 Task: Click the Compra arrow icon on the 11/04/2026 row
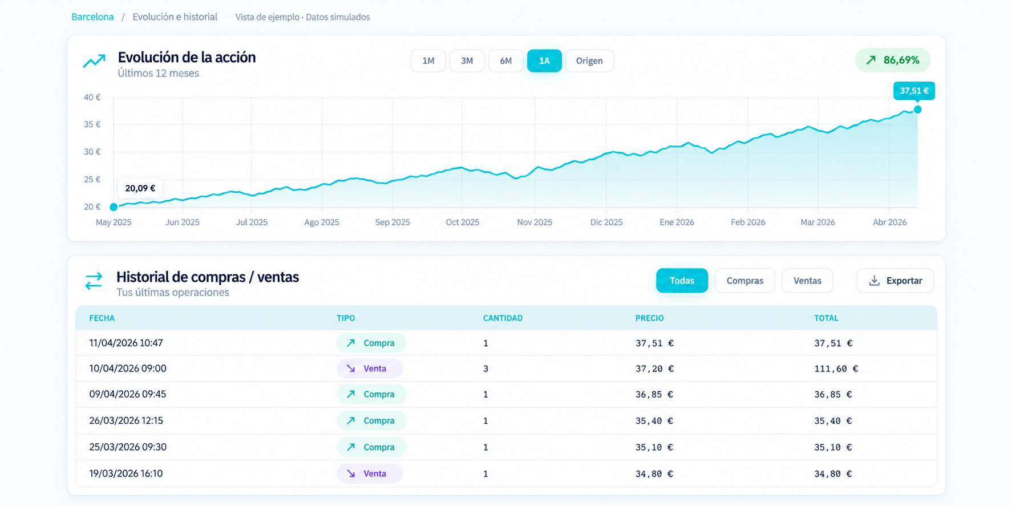(x=351, y=343)
